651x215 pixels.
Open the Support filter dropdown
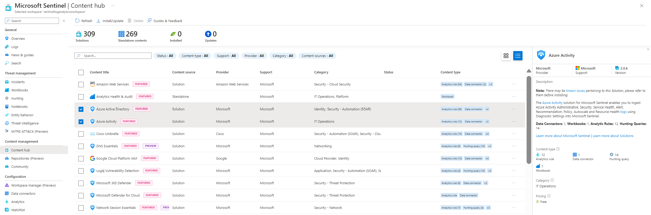click(x=226, y=56)
